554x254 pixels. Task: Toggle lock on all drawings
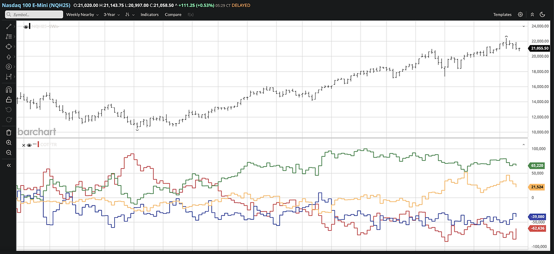(8, 100)
